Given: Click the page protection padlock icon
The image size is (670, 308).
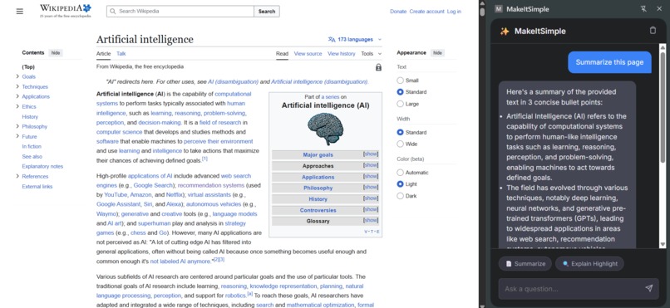Looking at the screenshot, I should click(378, 67).
